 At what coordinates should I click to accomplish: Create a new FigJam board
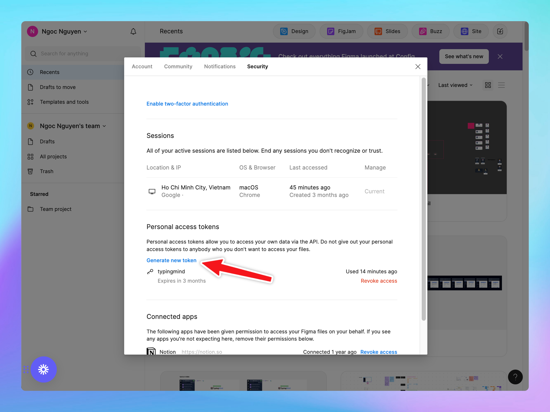341,31
